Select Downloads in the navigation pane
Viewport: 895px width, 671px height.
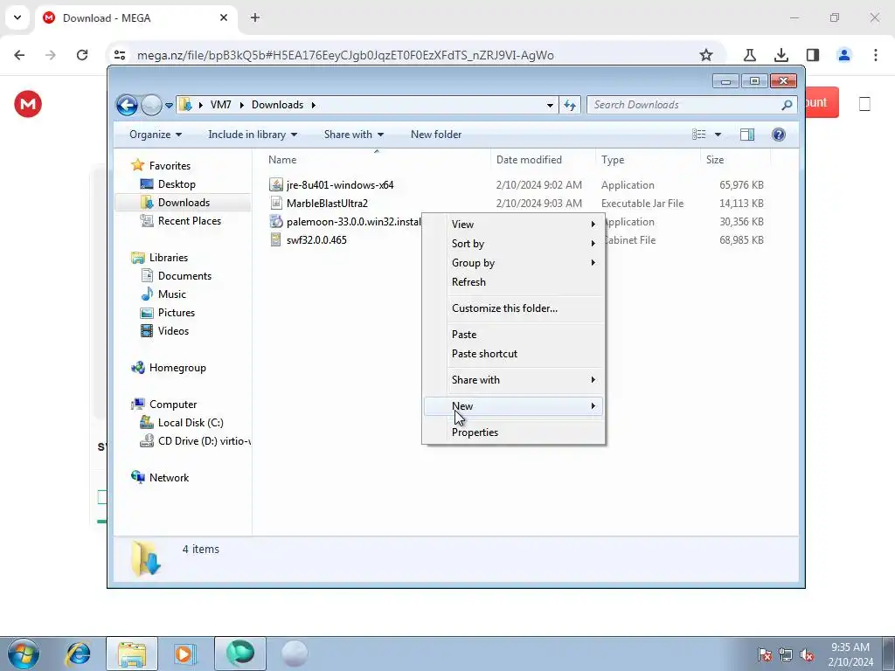click(183, 203)
